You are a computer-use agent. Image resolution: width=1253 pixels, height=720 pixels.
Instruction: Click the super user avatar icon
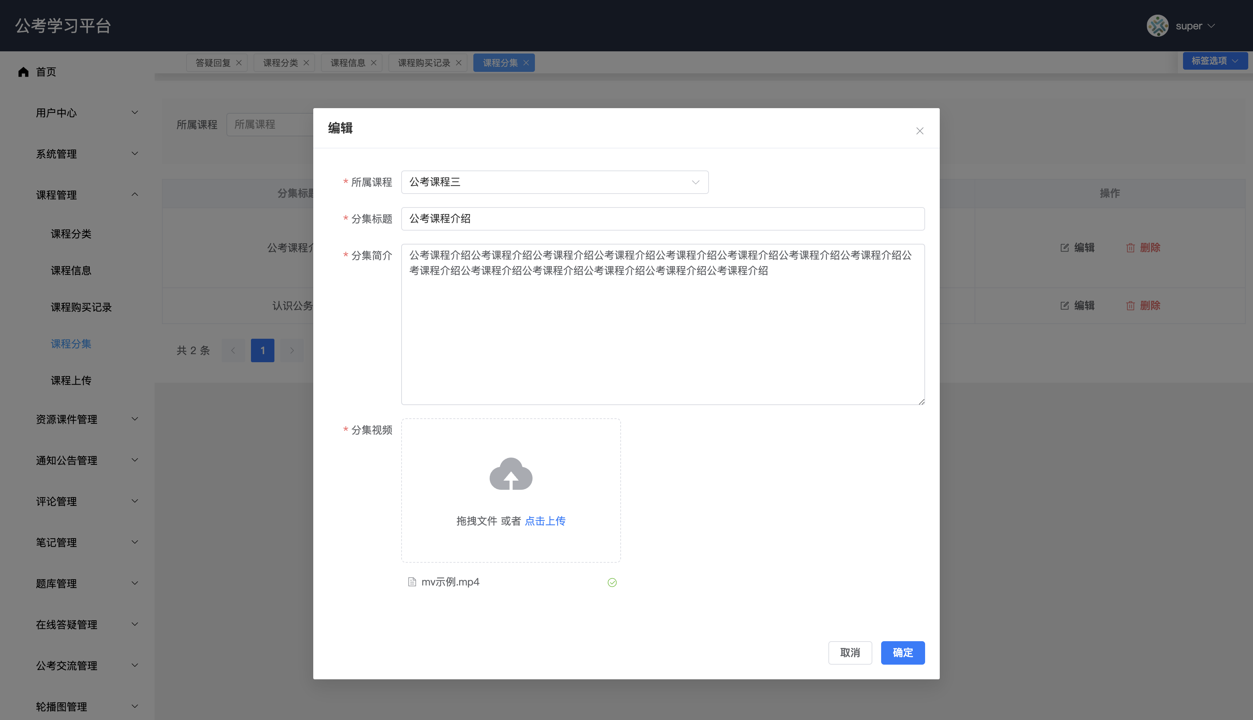pos(1158,25)
